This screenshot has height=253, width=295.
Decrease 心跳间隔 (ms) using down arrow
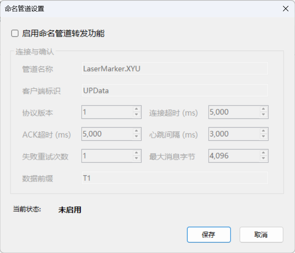point(263,137)
